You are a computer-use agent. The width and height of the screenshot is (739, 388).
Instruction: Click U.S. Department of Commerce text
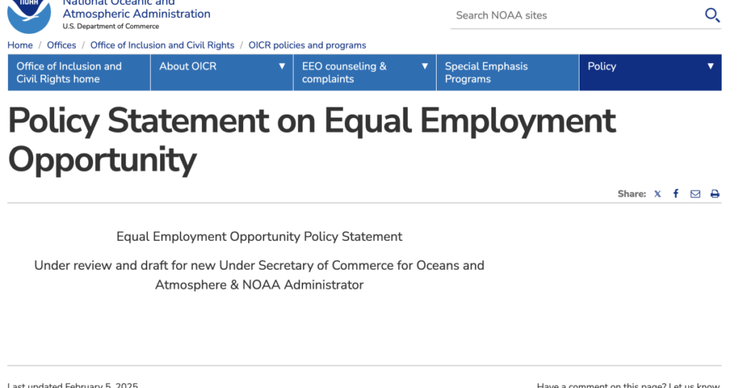point(110,27)
